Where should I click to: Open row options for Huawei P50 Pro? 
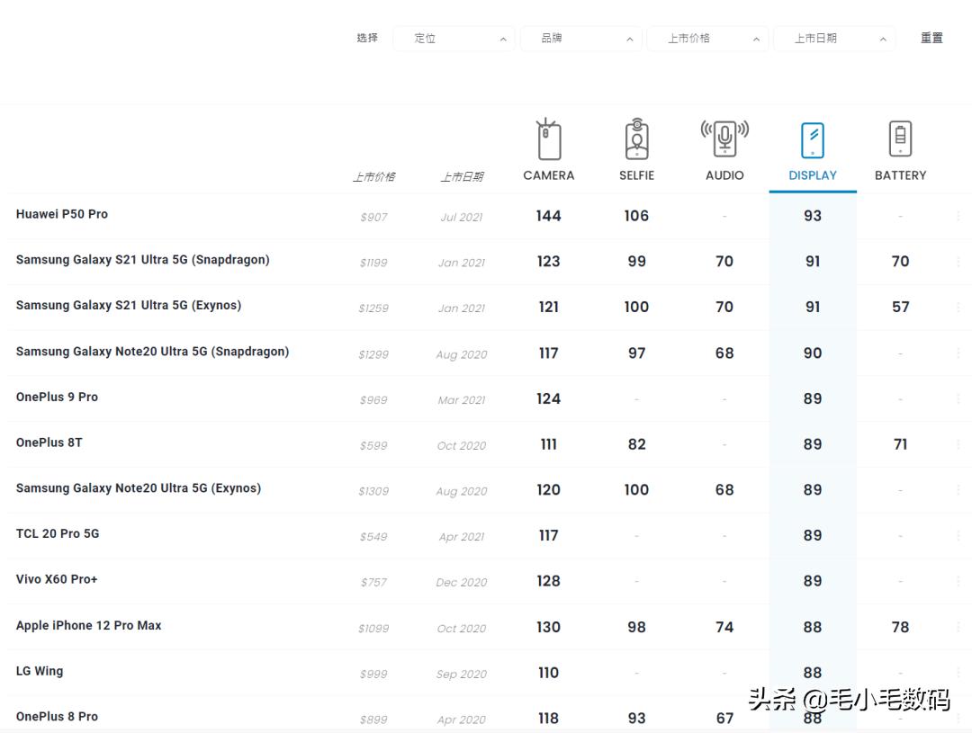point(958,216)
